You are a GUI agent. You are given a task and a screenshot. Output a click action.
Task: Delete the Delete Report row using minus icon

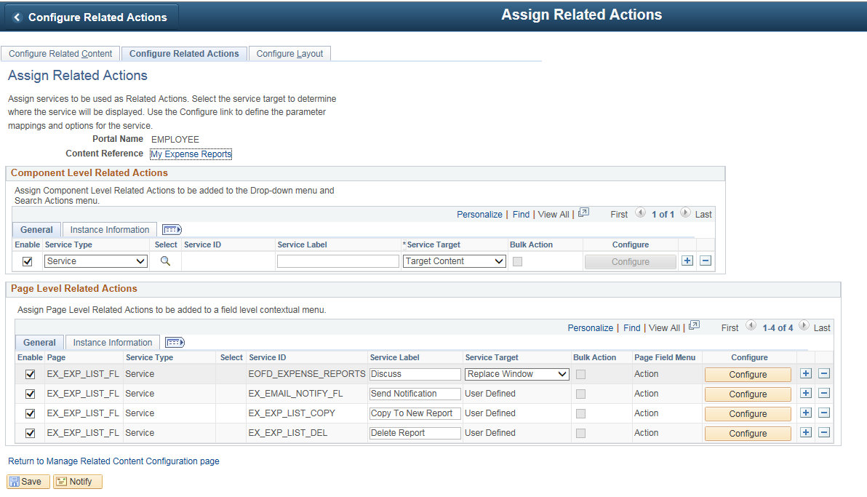(x=823, y=432)
